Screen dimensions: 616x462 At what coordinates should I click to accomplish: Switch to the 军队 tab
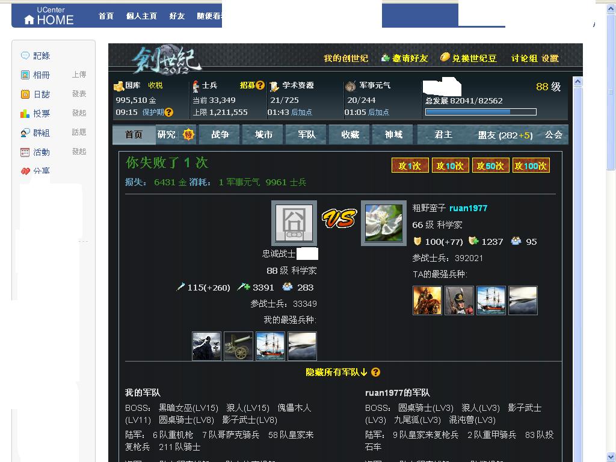pyautogui.click(x=307, y=135)
